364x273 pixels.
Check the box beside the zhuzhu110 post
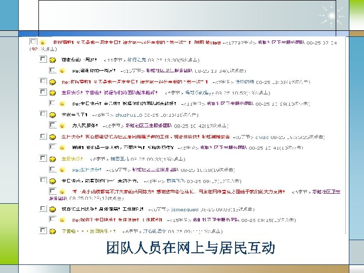[43, 114]
